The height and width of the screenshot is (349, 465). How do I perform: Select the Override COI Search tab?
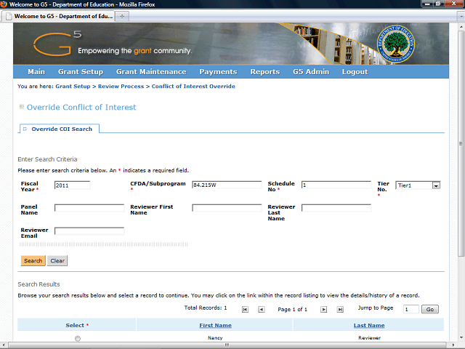(61, 129)
